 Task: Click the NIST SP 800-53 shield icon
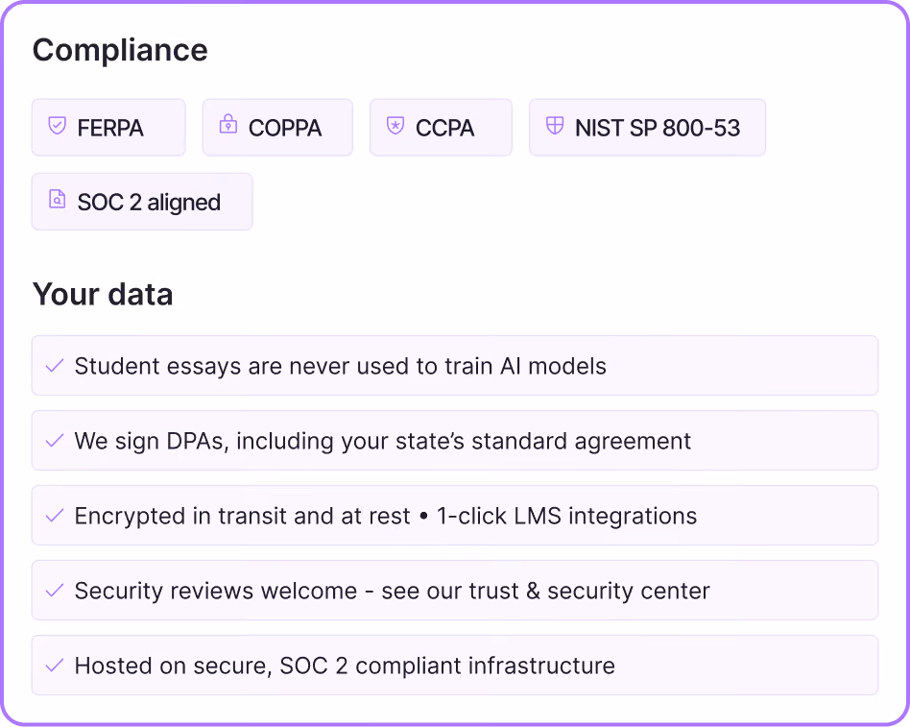pos(555,125)
